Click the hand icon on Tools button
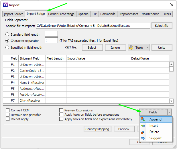This screenshot has width=177, height=149. tap(132, 48)
